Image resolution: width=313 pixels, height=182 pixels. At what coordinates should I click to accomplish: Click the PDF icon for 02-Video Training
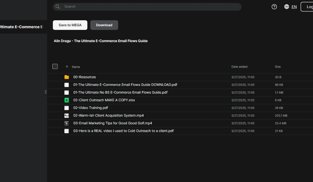pos(67,108)
